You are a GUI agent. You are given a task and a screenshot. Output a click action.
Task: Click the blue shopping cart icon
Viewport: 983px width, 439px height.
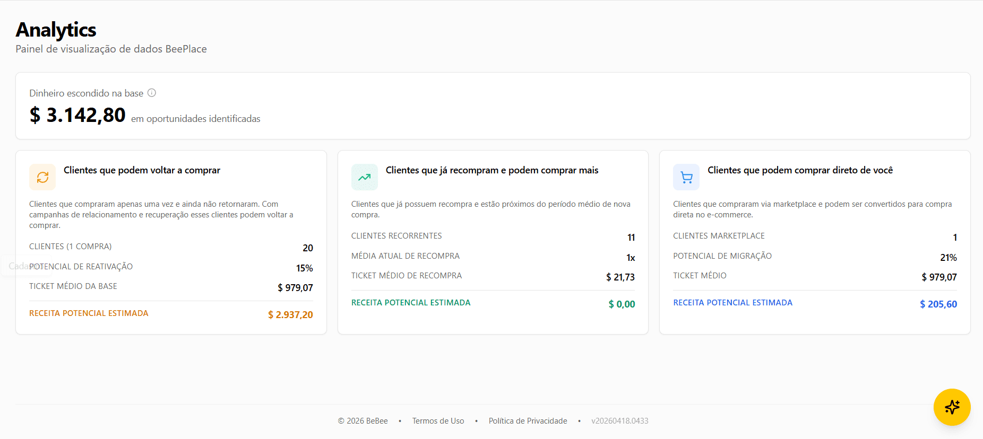coord(686,177)
